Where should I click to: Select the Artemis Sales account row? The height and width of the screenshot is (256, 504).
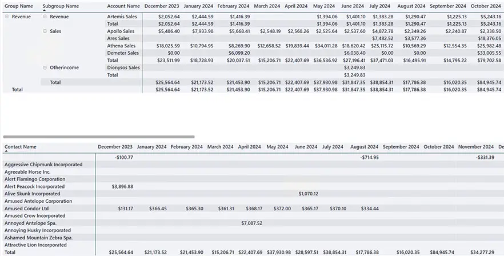122,17
